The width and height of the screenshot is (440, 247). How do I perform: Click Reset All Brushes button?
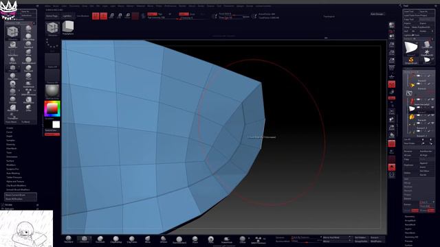(x=21, y=199)
